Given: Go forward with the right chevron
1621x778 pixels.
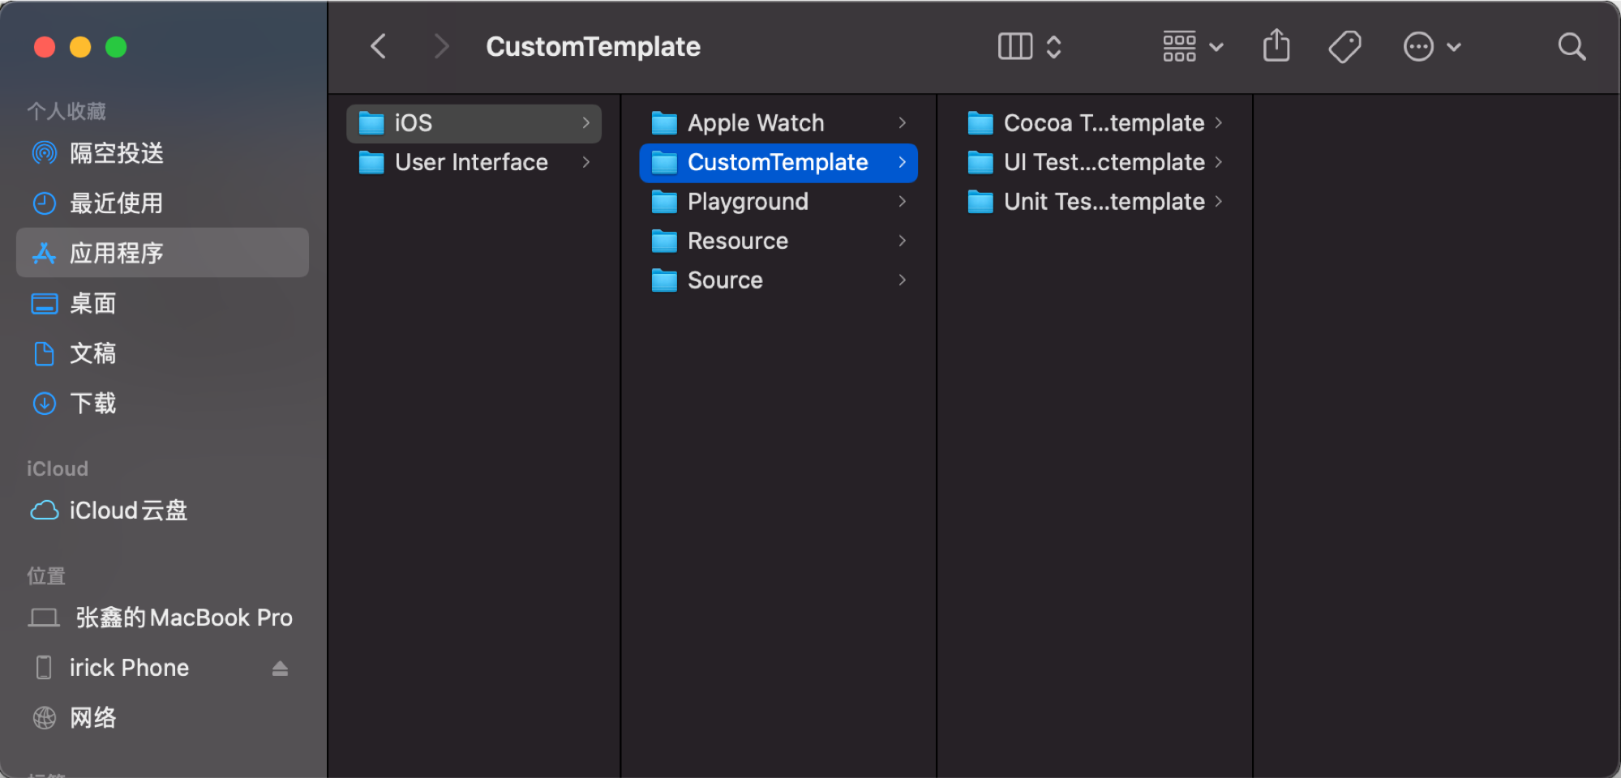Looking at the screenshot, I should tap(441, 47).
